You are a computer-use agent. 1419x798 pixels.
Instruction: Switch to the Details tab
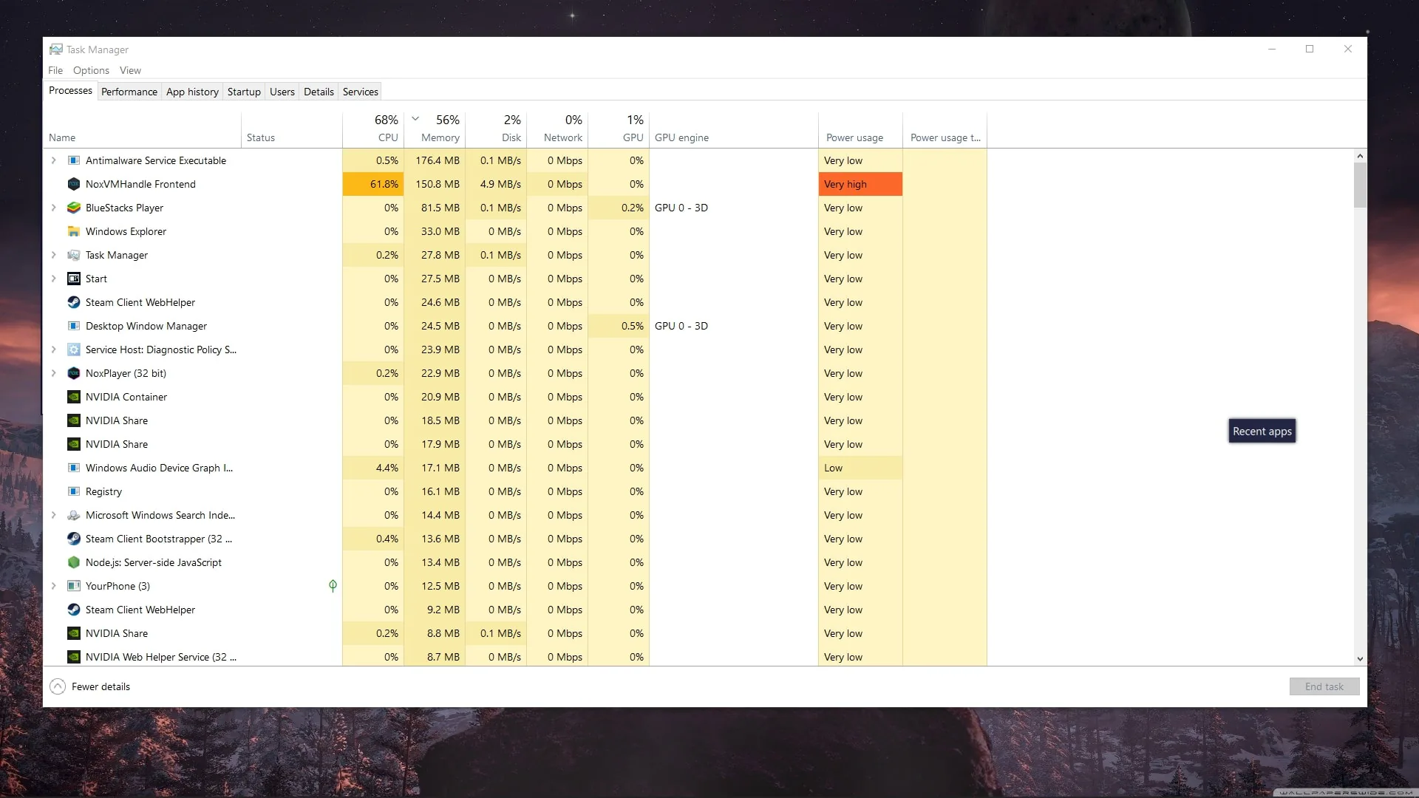pyautogui.click(x=319, y=92)
